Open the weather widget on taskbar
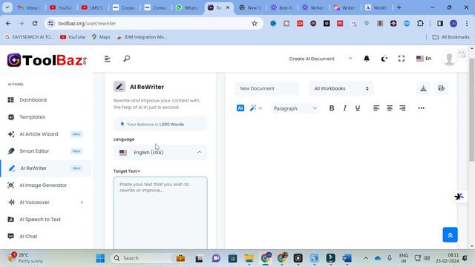This screenshot has height=267, width=475. (x=25, y=258)
